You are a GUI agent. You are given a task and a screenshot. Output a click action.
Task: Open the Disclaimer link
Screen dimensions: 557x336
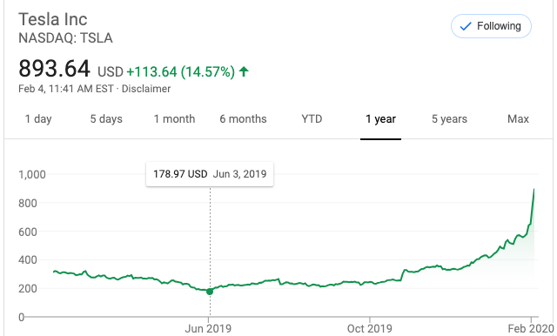pos(146,89)
